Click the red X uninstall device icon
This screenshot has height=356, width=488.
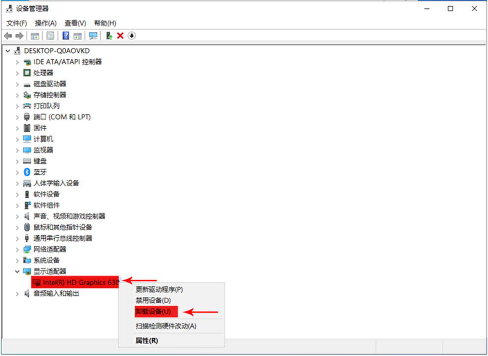[120, 36]
